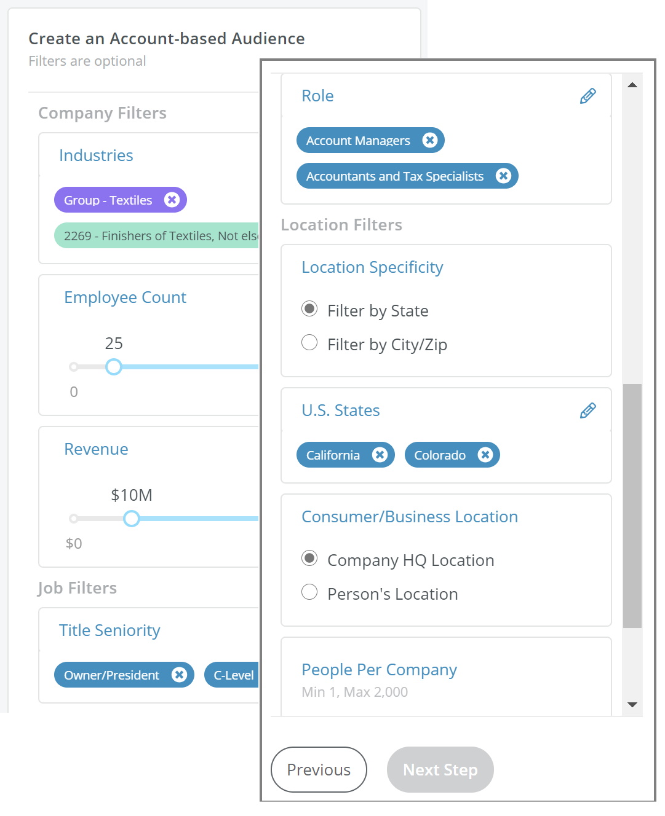Click the Revenue slider handle at $10M
This screenshot has width=665, height=816.
coord(131,519)
